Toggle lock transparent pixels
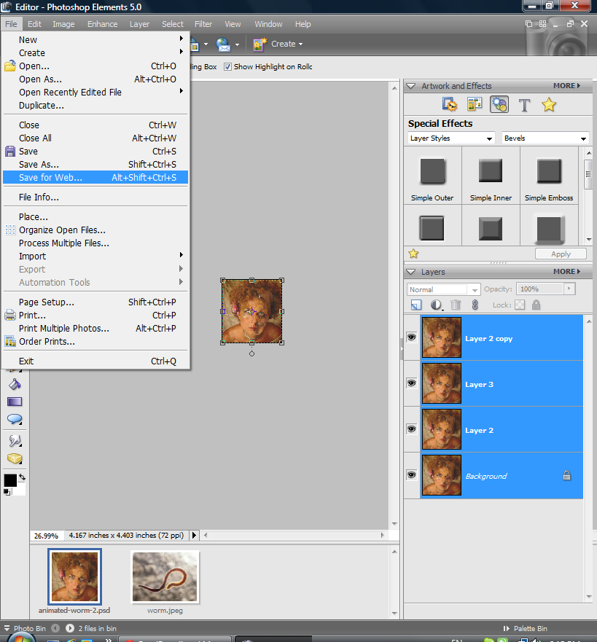The height and width of the screenshot is (642, 597). 520,305
